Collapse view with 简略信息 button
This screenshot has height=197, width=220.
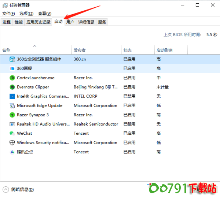click(19, 189)
